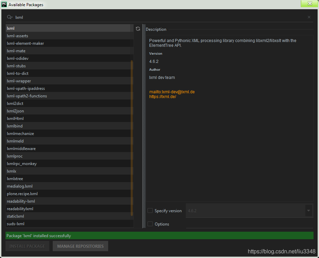
Task: Open the https://lxml.de/ link
Action: point(163,96)
